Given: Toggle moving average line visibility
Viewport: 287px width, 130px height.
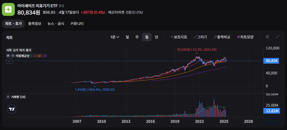Looking at the screenshot, I should [x=8, y=56].
